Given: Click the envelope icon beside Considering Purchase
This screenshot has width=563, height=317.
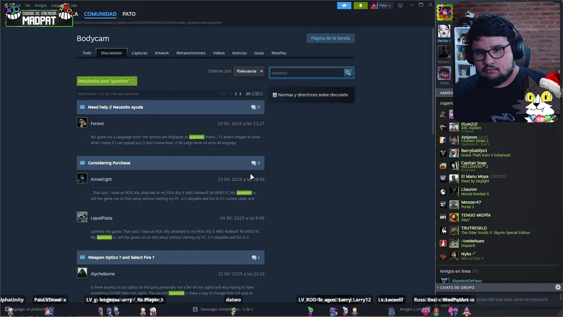Looking at the screenshot, I should pos(82,163).
